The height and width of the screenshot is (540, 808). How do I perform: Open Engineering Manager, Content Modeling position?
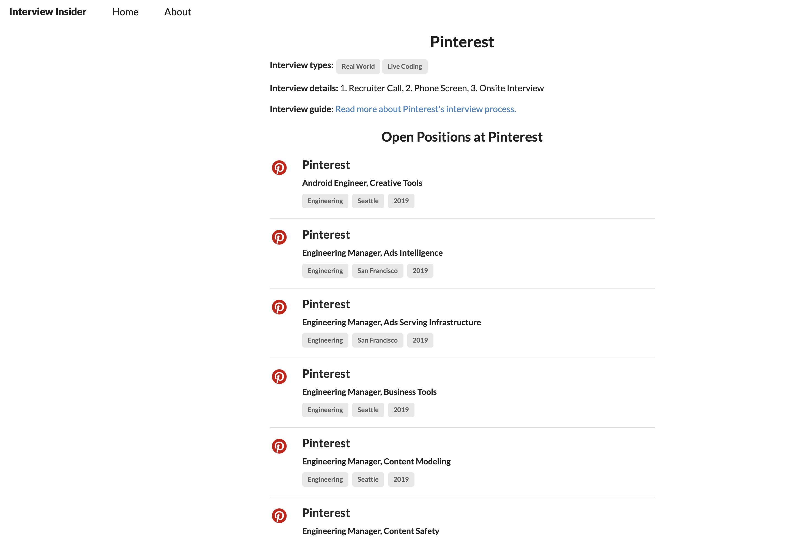point(376,461)
